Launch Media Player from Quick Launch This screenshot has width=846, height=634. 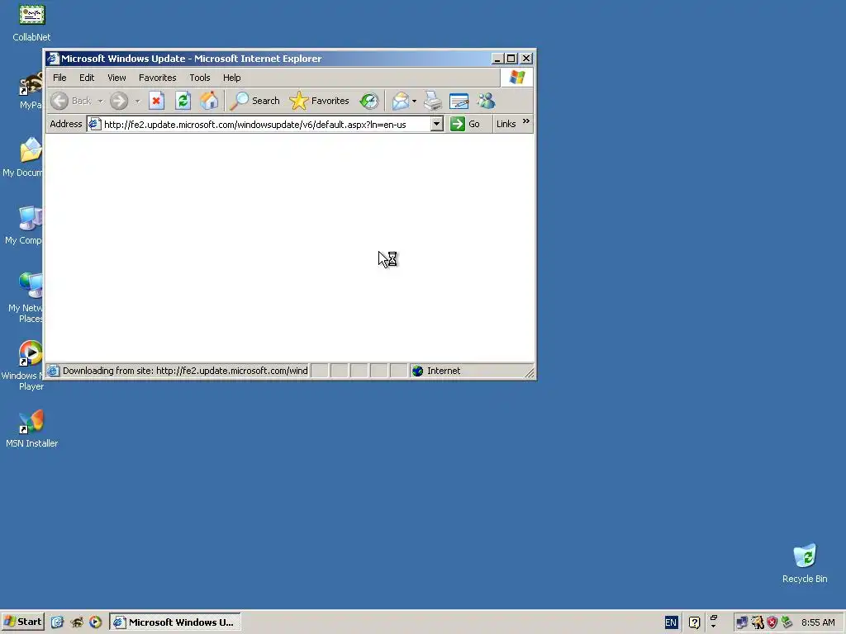coord(96,622)
